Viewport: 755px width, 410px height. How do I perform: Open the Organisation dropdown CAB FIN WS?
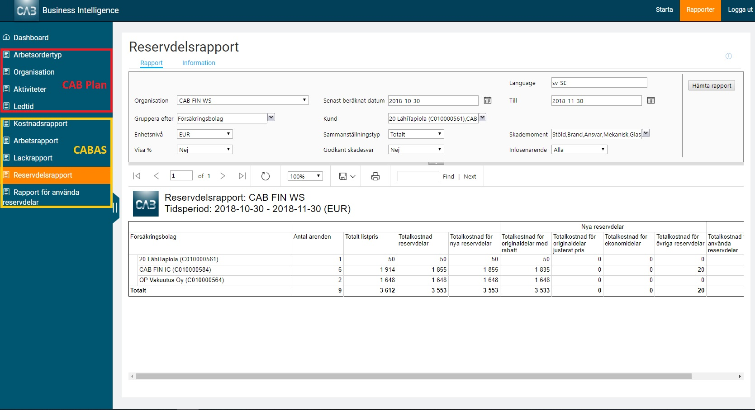[x=242, y=100]
